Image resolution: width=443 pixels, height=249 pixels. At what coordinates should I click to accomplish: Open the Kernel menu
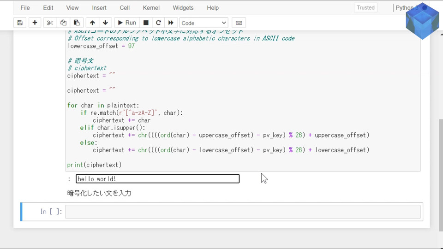pos(151,8)
